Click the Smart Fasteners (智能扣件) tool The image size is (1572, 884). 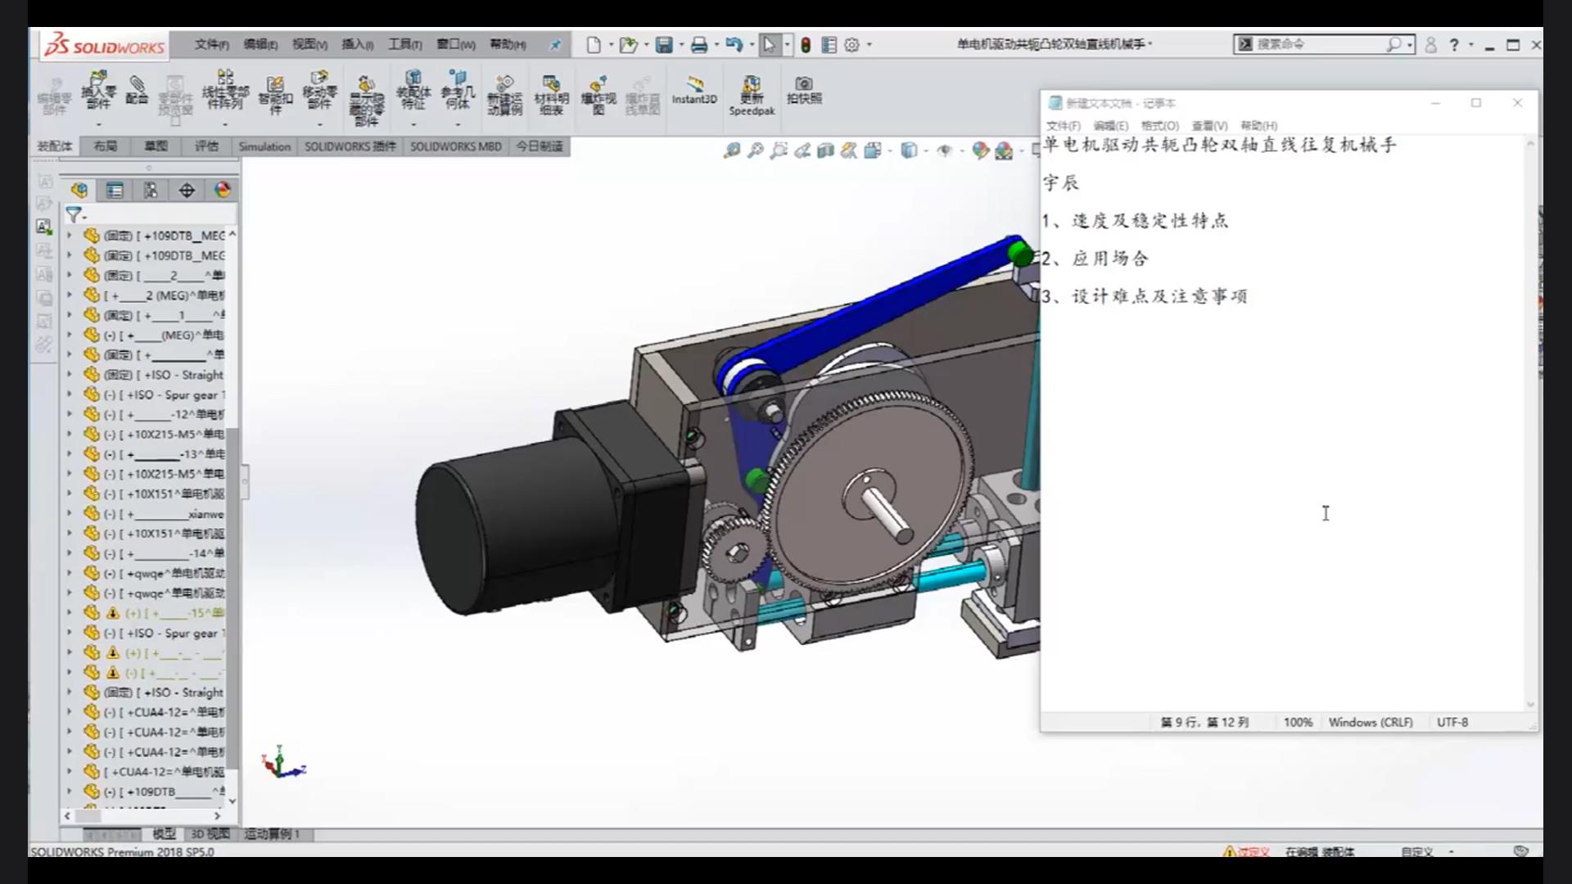coord(275,96)
